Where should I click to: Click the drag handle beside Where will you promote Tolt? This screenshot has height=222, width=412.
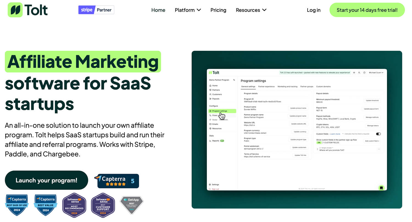(x=318, y=149)
